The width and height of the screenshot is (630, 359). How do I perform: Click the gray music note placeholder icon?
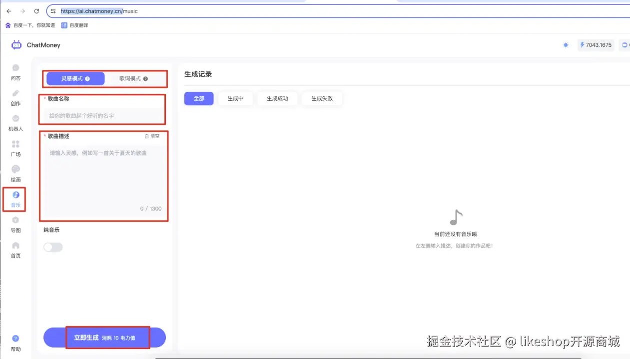[x=455, y=217]
